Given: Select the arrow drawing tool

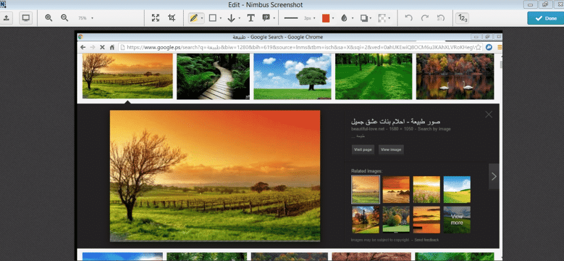Looking at the screenshot, I should (232, 18).
